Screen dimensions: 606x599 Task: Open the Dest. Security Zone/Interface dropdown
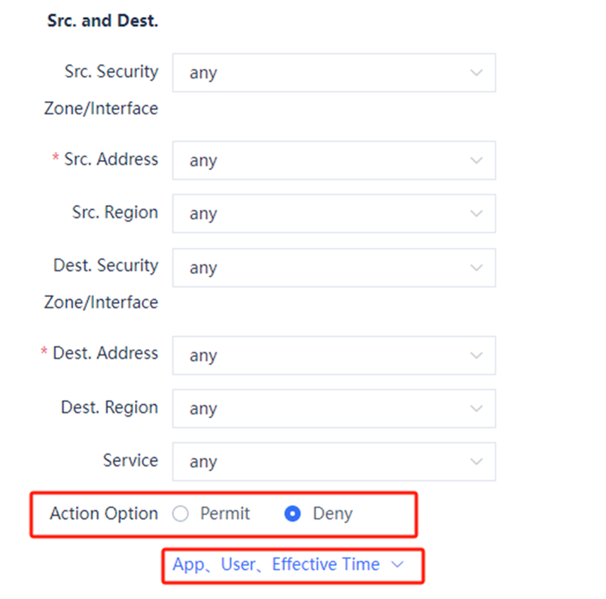click(x=334, y=268)
